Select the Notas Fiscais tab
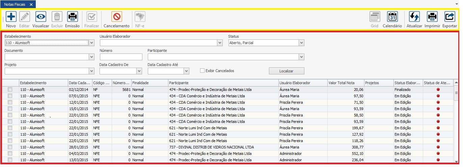Screen dimensions: 463x167 pos(15,4)
